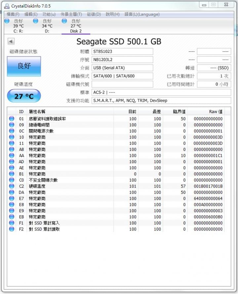Click the blue status orb in row E8
Screen dimensions: 238x294
pos(12,204)
